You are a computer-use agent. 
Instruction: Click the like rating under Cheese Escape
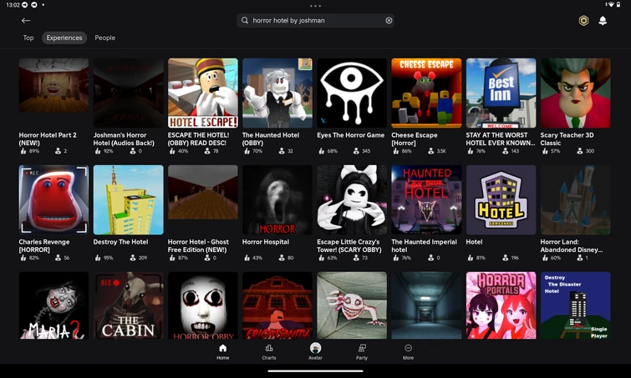click(x=403, y=151)
